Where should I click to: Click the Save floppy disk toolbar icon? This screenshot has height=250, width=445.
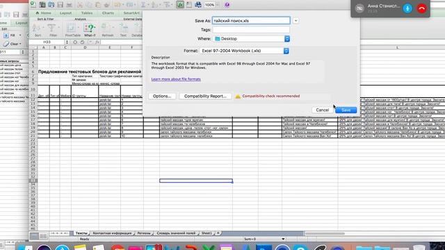click(60, 5)
